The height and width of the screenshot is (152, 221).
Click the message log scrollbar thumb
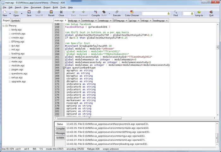pyautogui.click(x=217, y=138)
